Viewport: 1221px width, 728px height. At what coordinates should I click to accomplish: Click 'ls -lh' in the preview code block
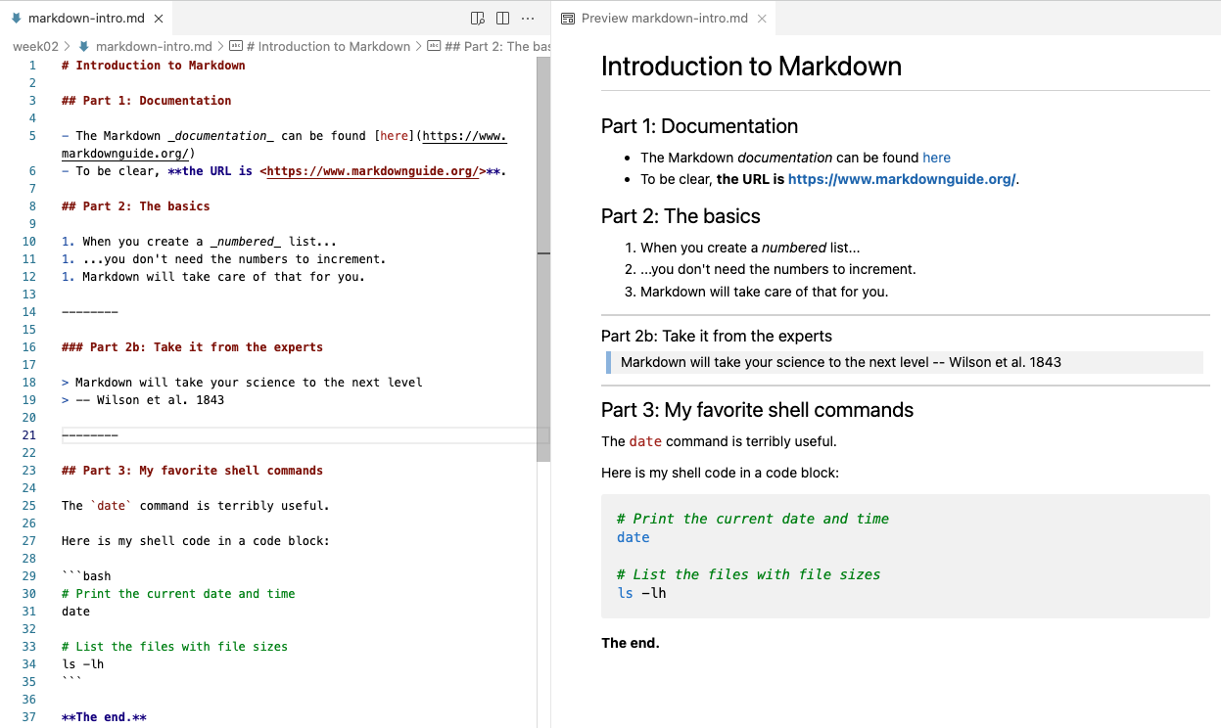point(641,593)
